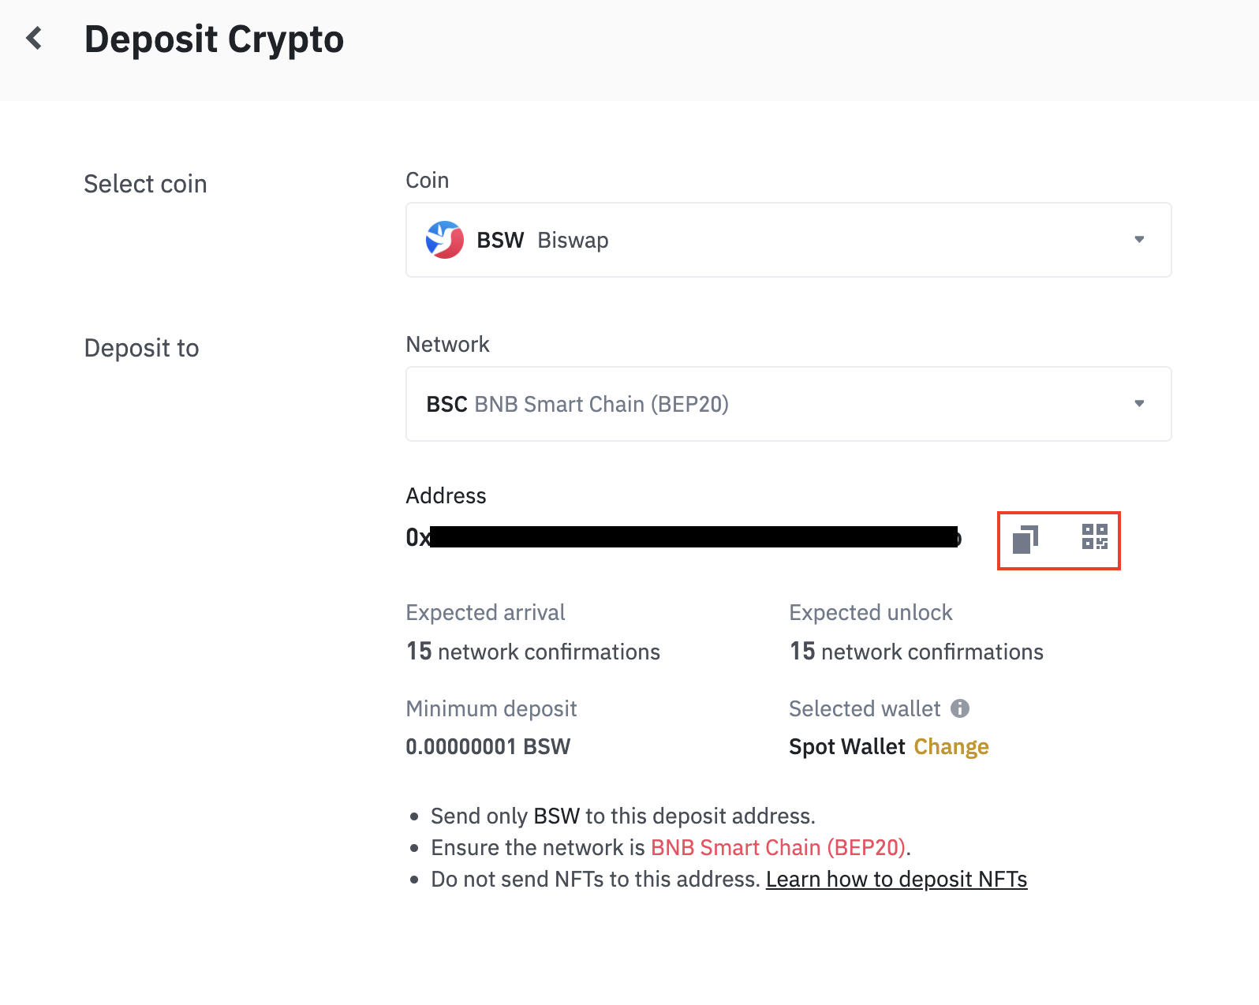The image size is (1259, 1005).
Task: Expand the Network dropdown arrow
Action: [1139, 403]
